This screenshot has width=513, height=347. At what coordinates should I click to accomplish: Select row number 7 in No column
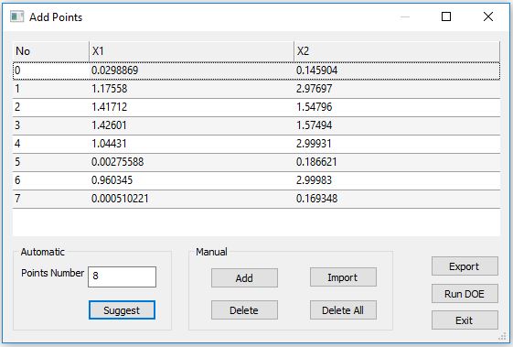[x=17, y=199]
